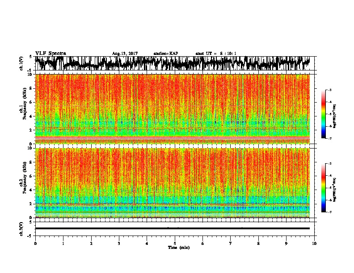Click the '-3' tick topping the ch.2 colorbar

(x=330, y=164)
